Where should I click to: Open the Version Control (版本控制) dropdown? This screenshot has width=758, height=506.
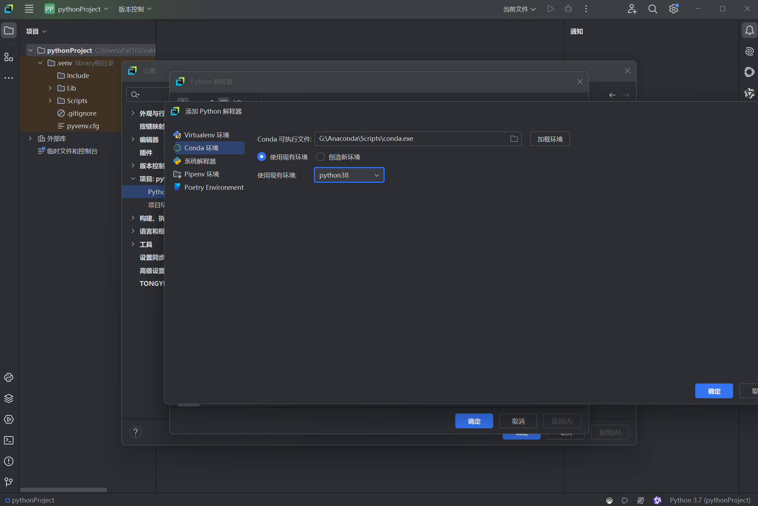tap(135, 9)
